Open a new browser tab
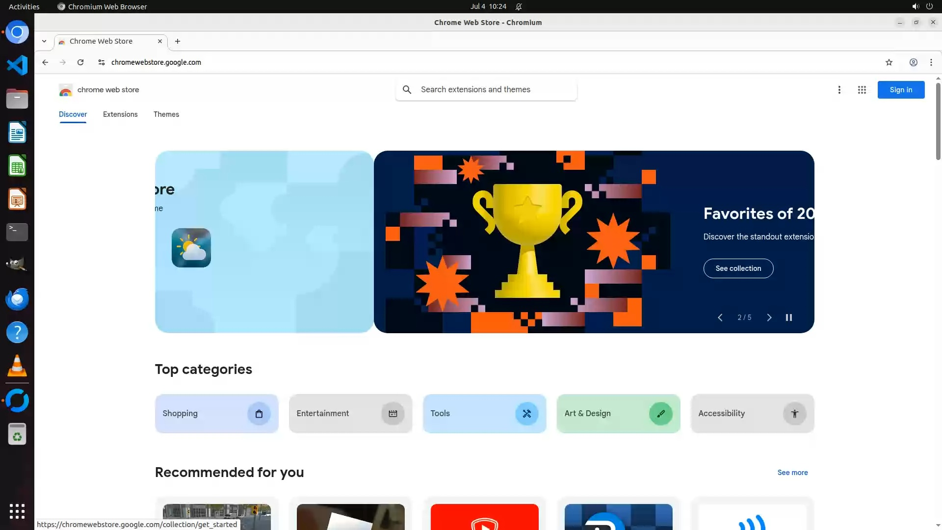 tap(178, 41)
